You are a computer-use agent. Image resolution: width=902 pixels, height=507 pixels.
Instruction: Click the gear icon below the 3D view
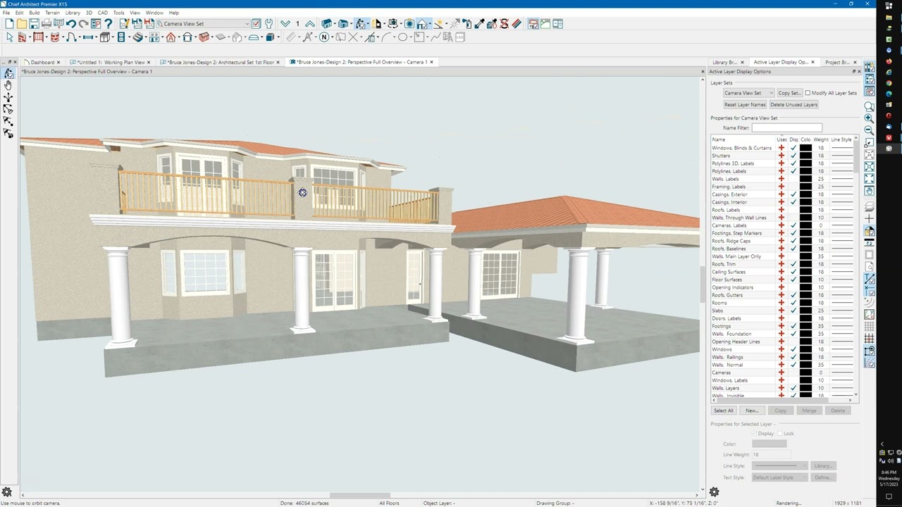pyautogui.click(x=6, y=492)
